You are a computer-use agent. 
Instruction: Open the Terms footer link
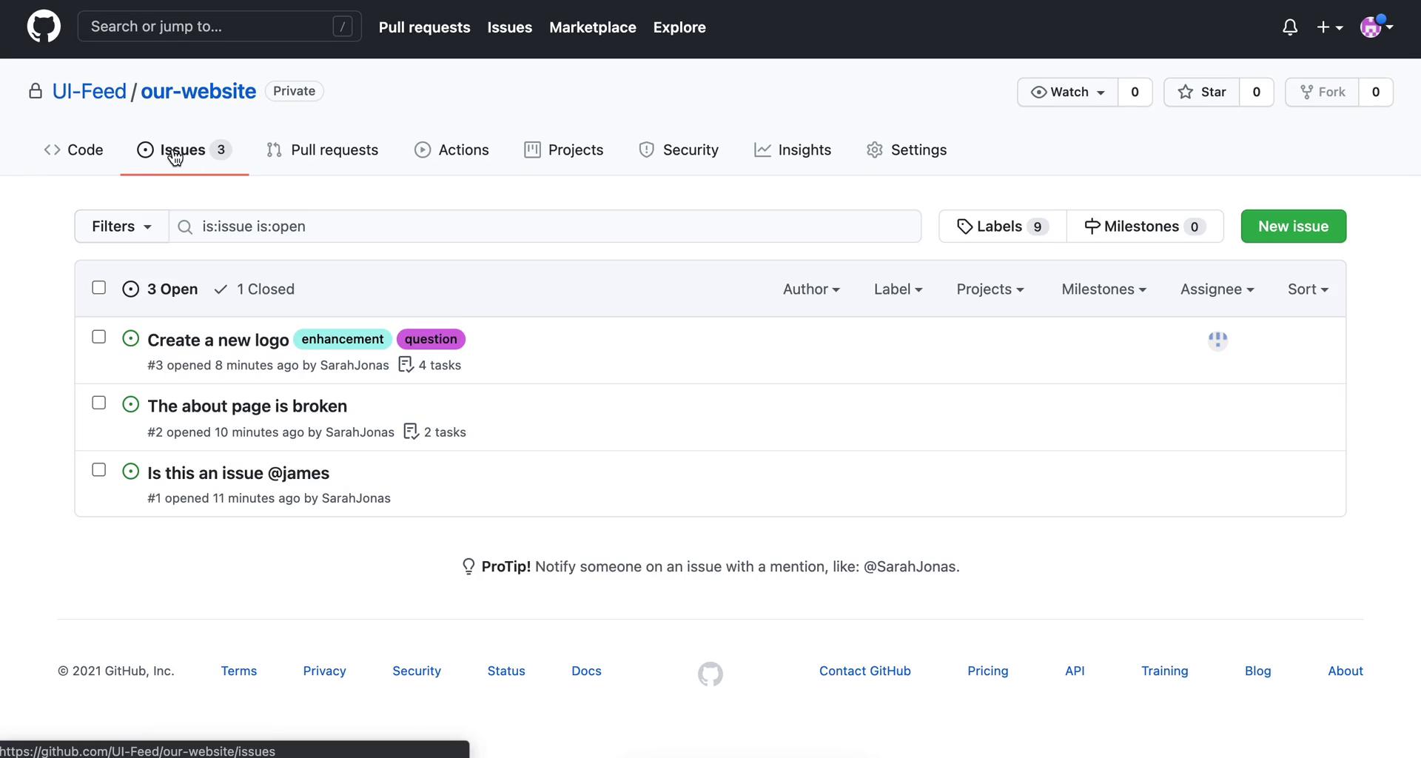click(238, 671)
